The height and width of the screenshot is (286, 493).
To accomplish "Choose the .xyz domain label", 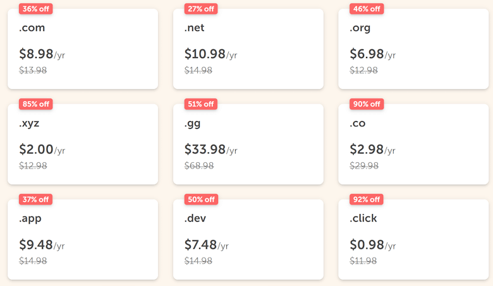I will [29, 123].
